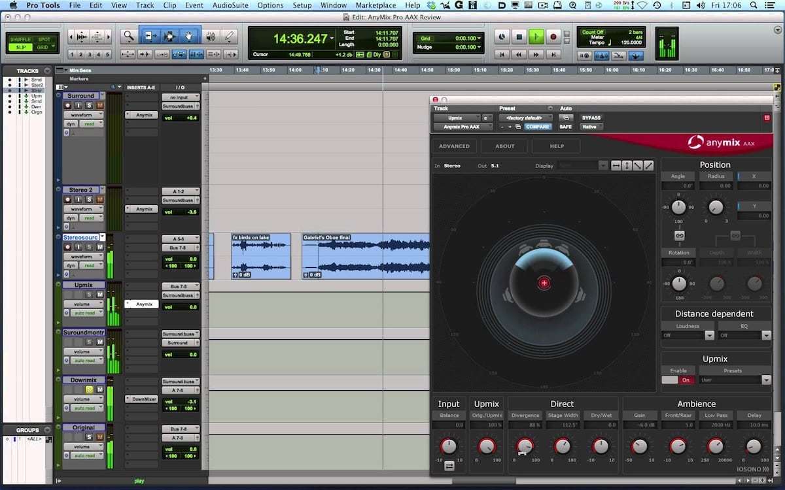Solo the Stereo 2 track
The height and width of the screenshot is (490, 785).
(89, 199)
